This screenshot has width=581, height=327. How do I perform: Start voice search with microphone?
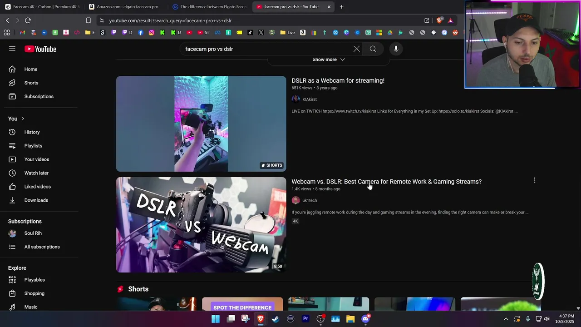click(396, 49)
